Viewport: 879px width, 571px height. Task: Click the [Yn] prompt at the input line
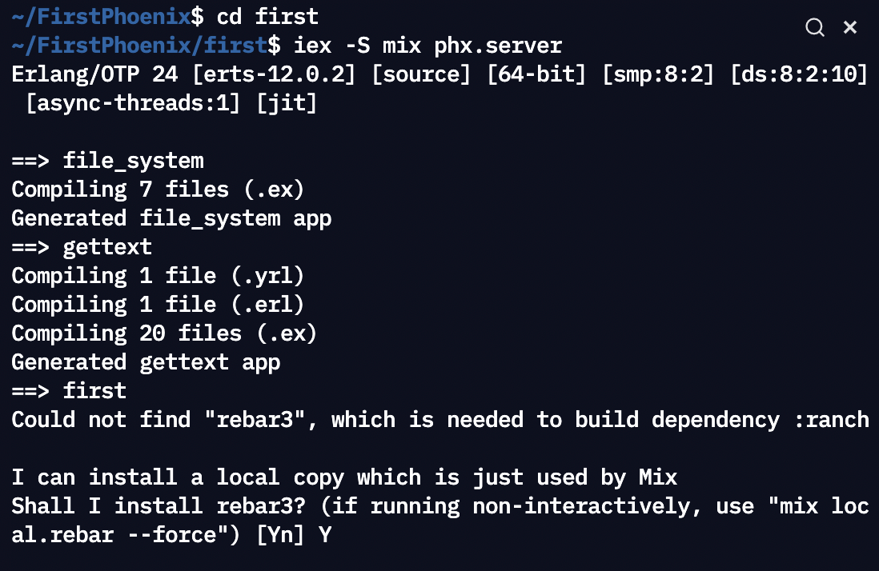point(280,535)
